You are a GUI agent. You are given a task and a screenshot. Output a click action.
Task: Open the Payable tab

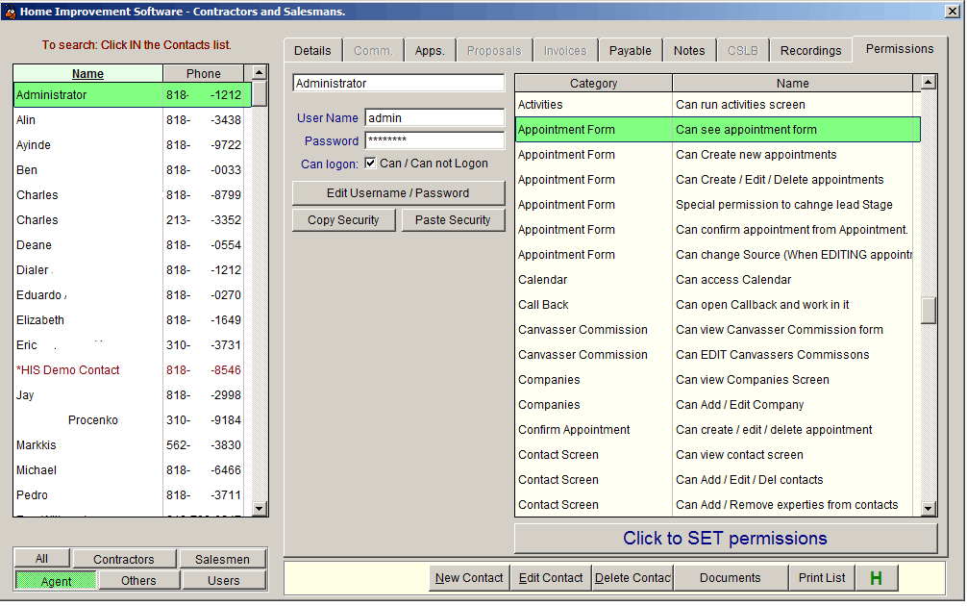tap(631, 51)
